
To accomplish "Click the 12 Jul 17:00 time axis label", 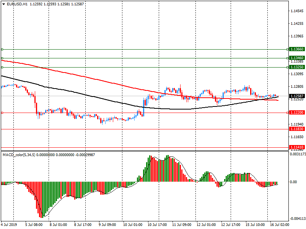I will click(231, 224).
